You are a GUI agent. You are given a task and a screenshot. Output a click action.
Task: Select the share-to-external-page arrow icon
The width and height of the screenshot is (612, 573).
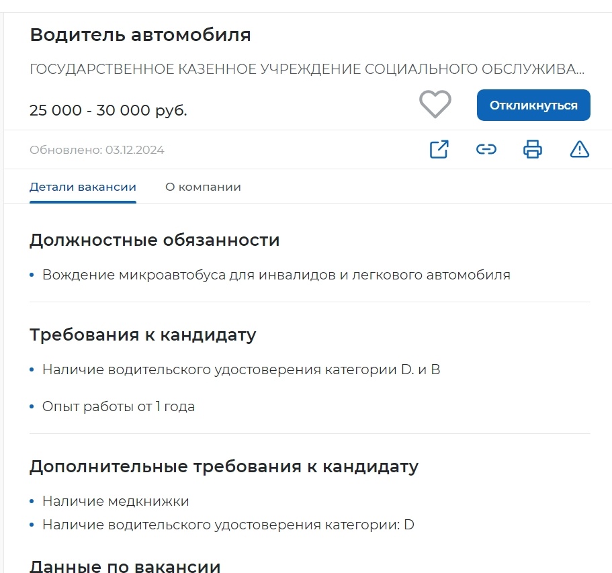pyautogui.click(x=438, y=149)
